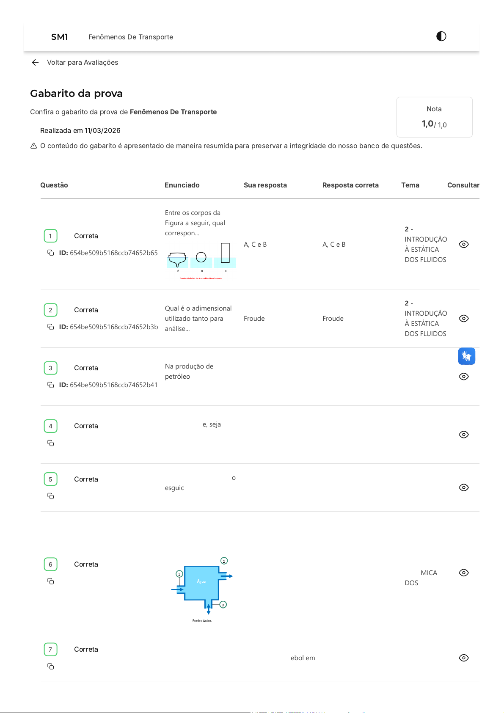
Task: View details of question 1 with eye icon
Action: click(464, 245)
